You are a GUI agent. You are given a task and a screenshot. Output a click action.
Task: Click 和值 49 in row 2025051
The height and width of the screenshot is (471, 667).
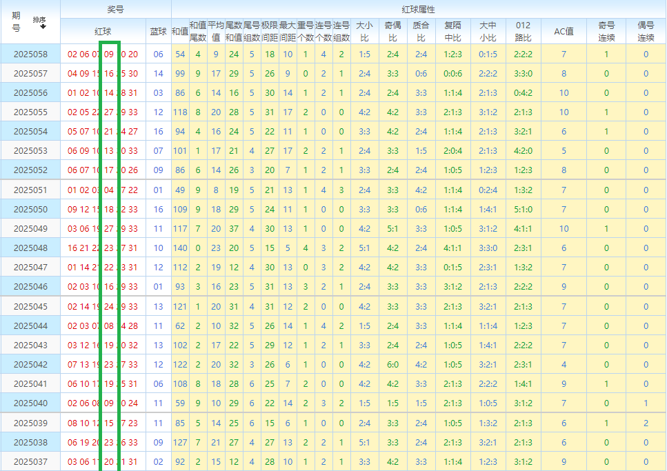click(180, 190)
